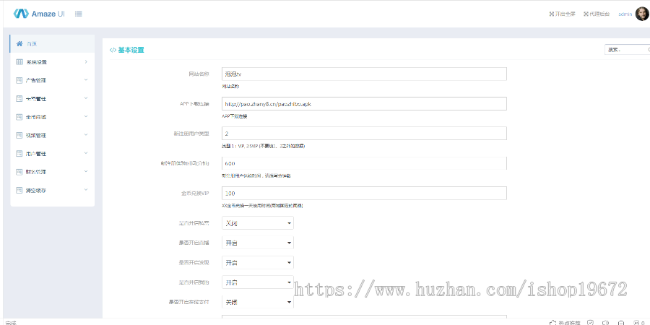Click the 基本设置 section heading

(x=131, y=50)
